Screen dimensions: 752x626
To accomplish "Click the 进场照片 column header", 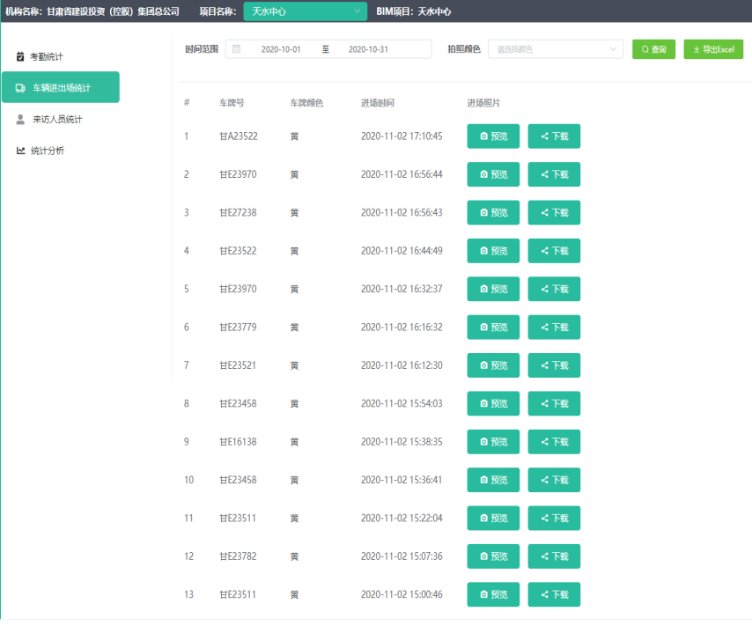I will [x=483, y=103].
